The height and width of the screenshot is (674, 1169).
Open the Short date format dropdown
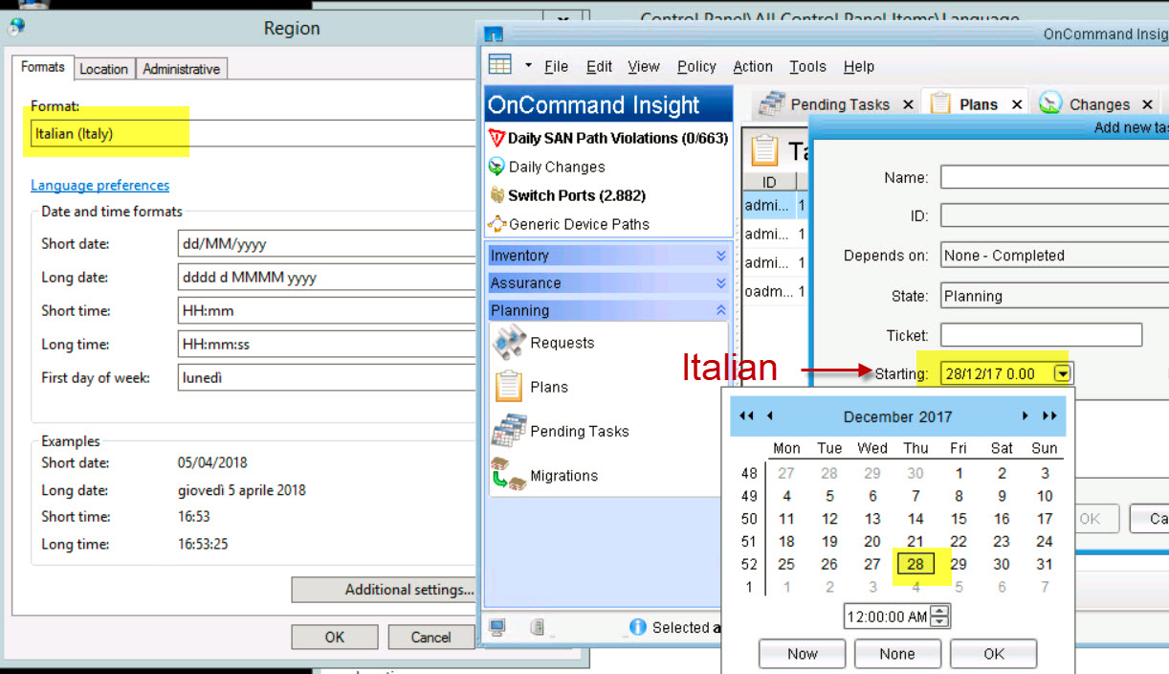tap(327, 244)
